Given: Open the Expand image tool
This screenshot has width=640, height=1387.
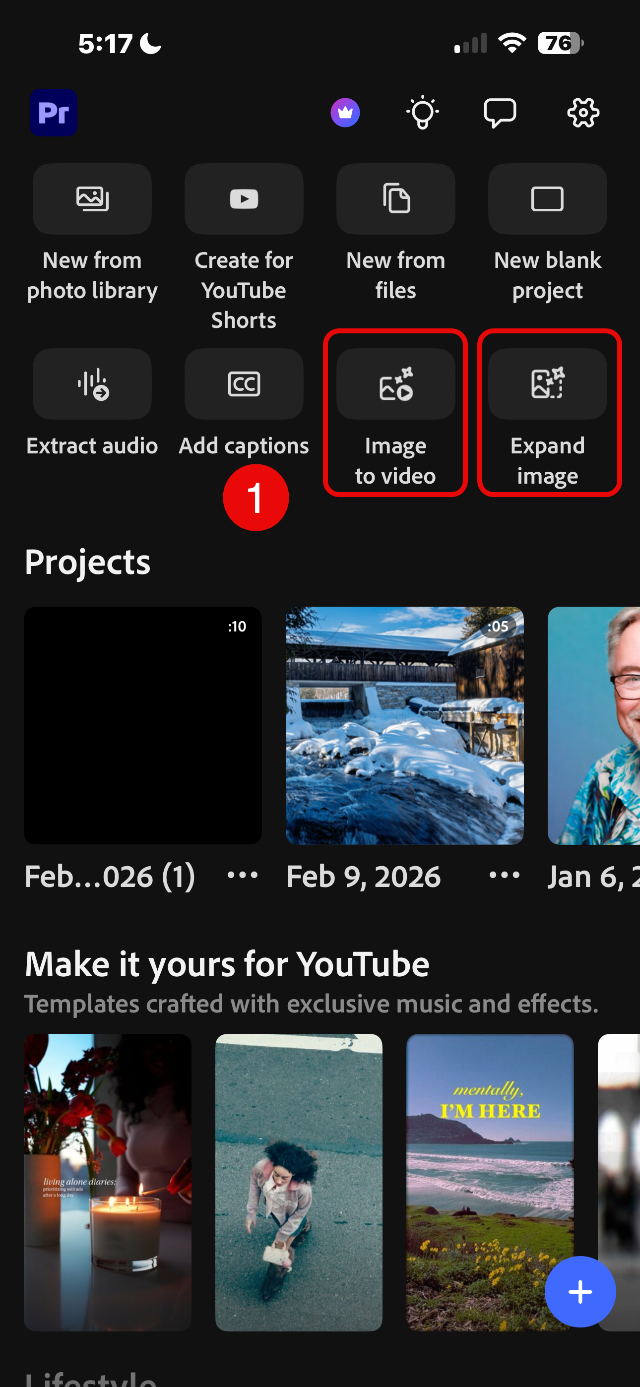Looking at the screenshot, I should pos(547,384).
